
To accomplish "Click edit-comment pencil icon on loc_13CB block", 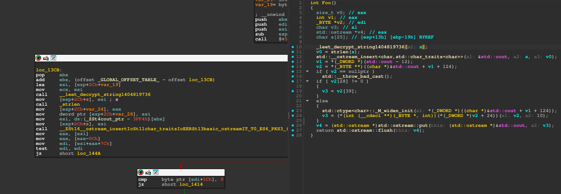I will point(46,58).
